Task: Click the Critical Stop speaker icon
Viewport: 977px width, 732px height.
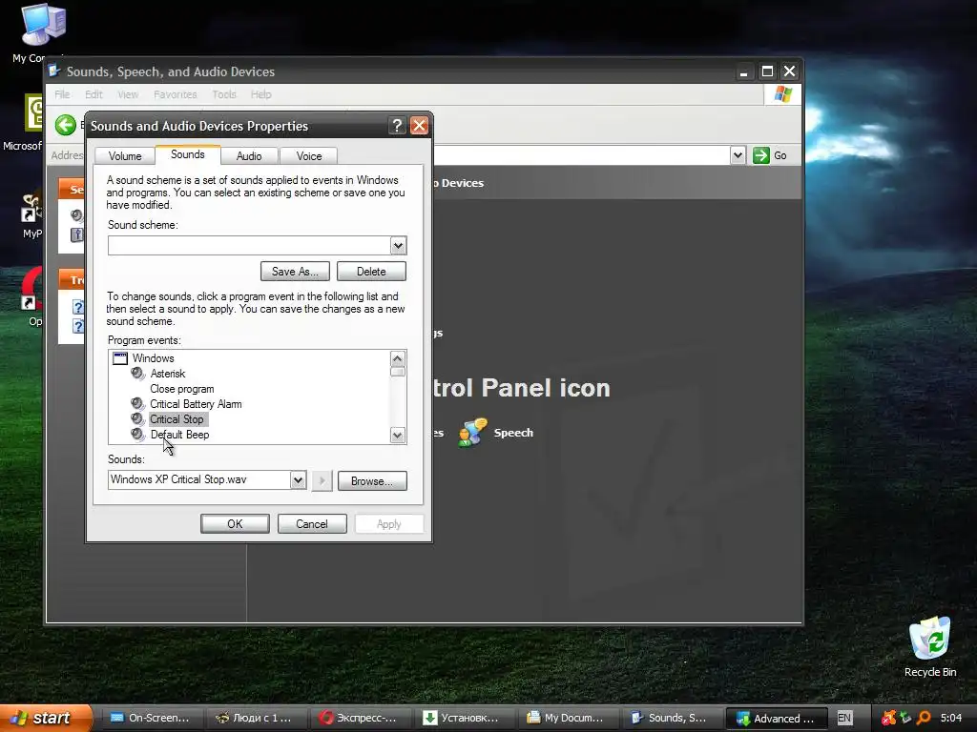Action: point(137,419)
